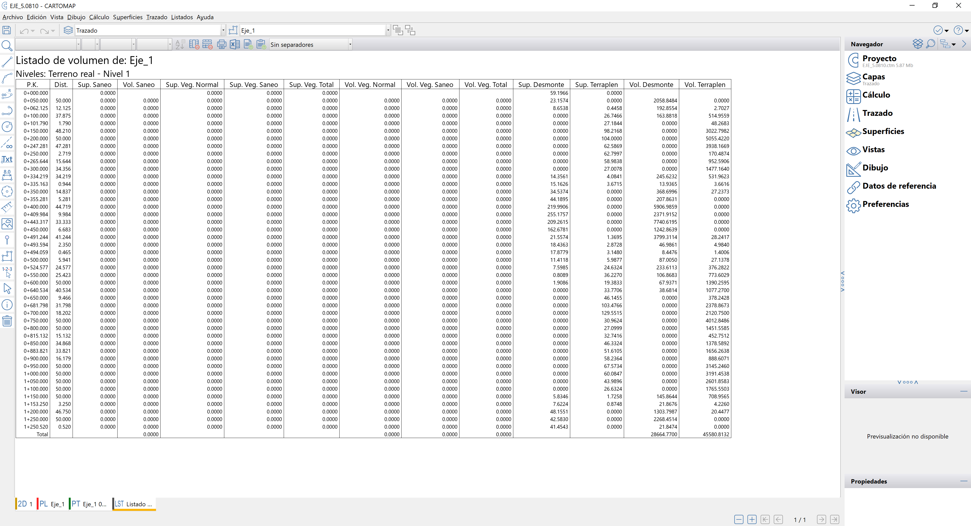The image size is (971, 526).
Task: Select the dimension 8.0 tool
Action: click(x=7, y=175)
